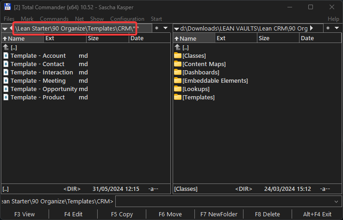Viewport: 343px width, 220px height.
Task: Open the Mark menu
Action: [27, 19]
